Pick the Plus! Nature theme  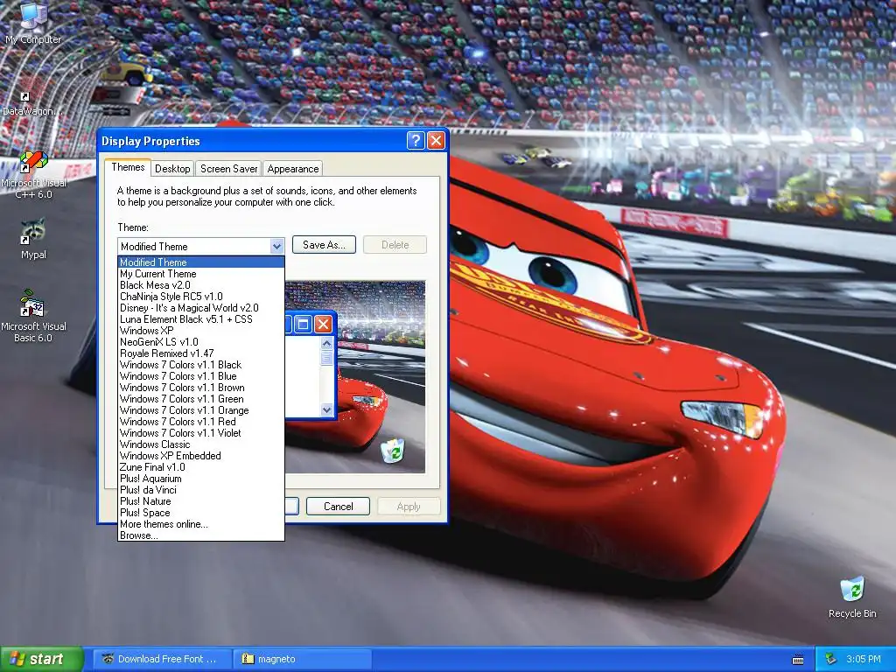click(201, 501)
